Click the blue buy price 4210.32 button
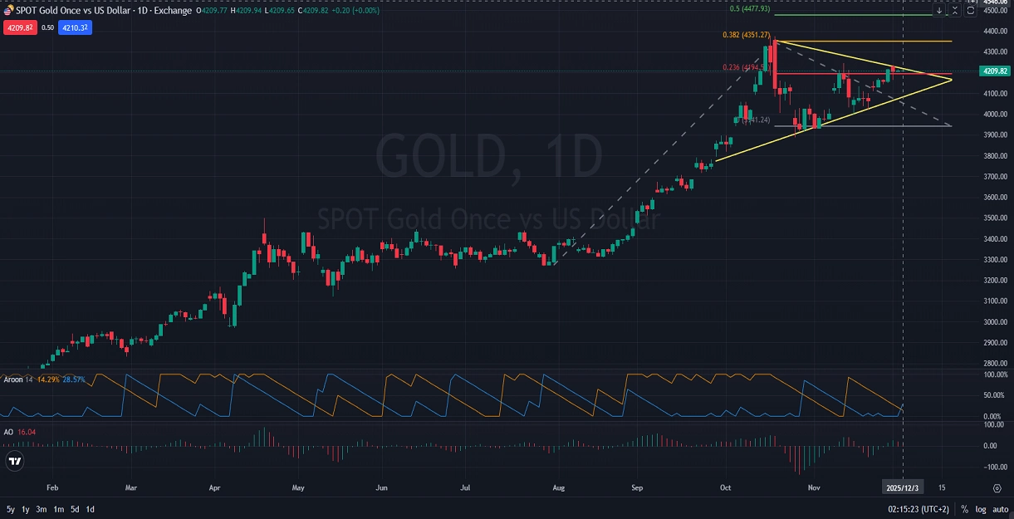This screenshot has height=519, width=1014. click(x=76, y=27)
